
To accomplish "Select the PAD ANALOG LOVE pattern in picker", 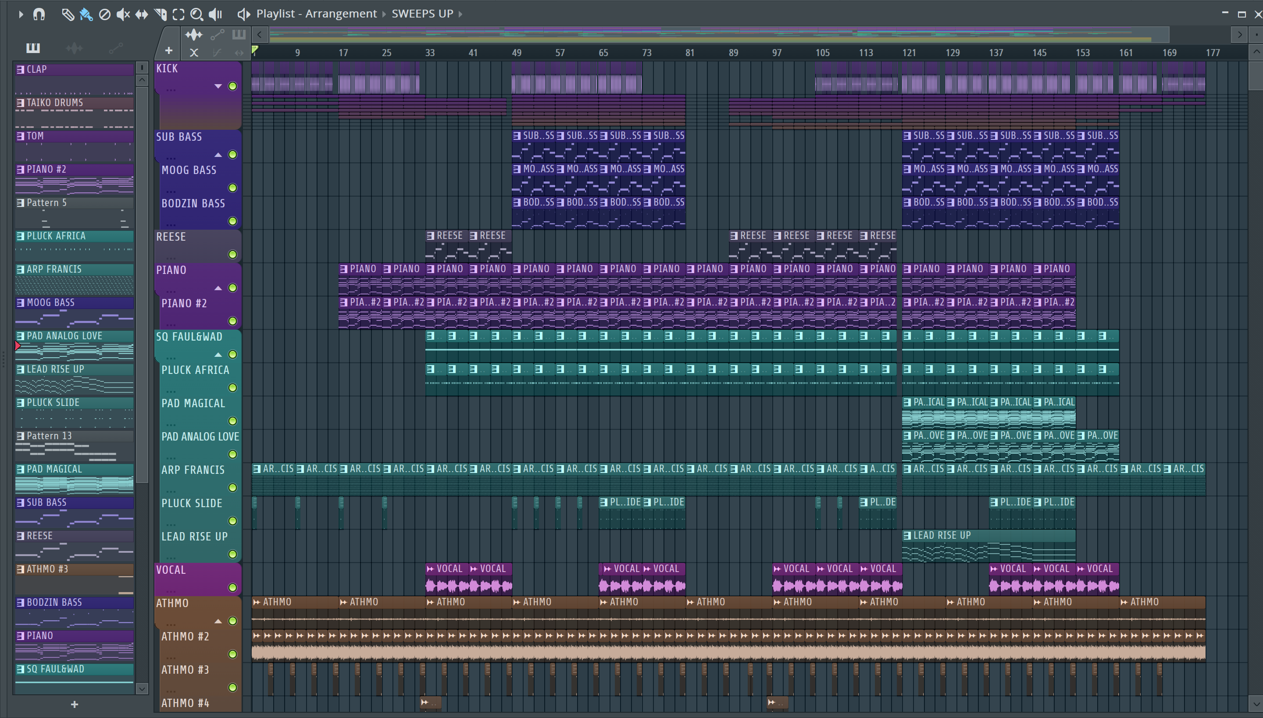I will click(x=74, y=346).
